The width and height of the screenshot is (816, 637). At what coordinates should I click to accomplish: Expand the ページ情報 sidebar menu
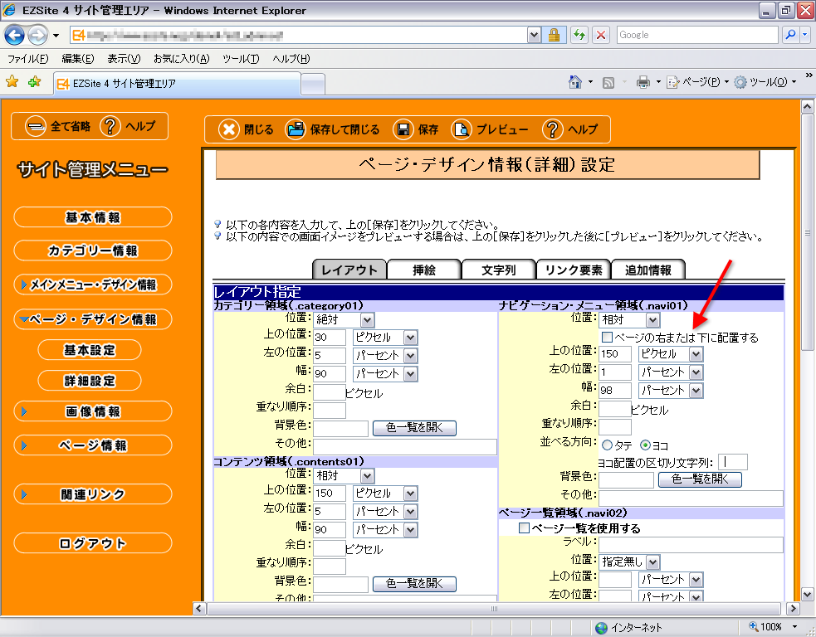tap(93, 445)
